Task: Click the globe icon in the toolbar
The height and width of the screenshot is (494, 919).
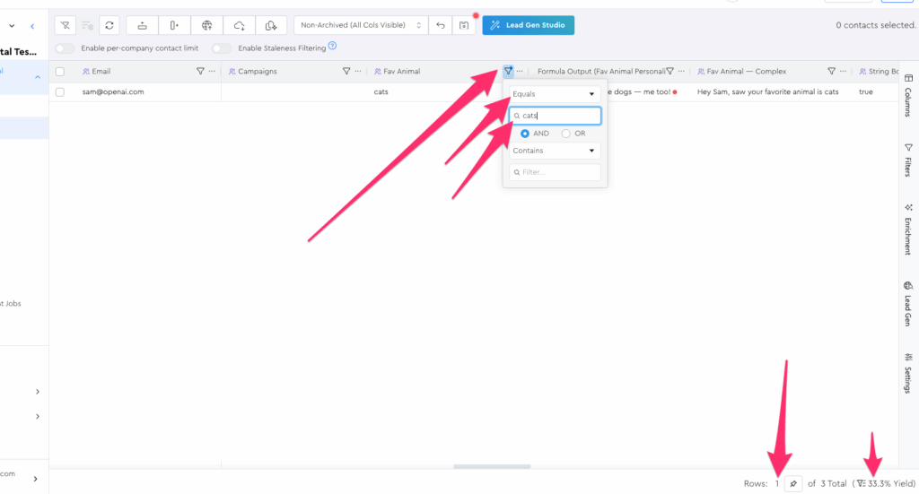Action: pyautogui.click(x=207, y=25)
